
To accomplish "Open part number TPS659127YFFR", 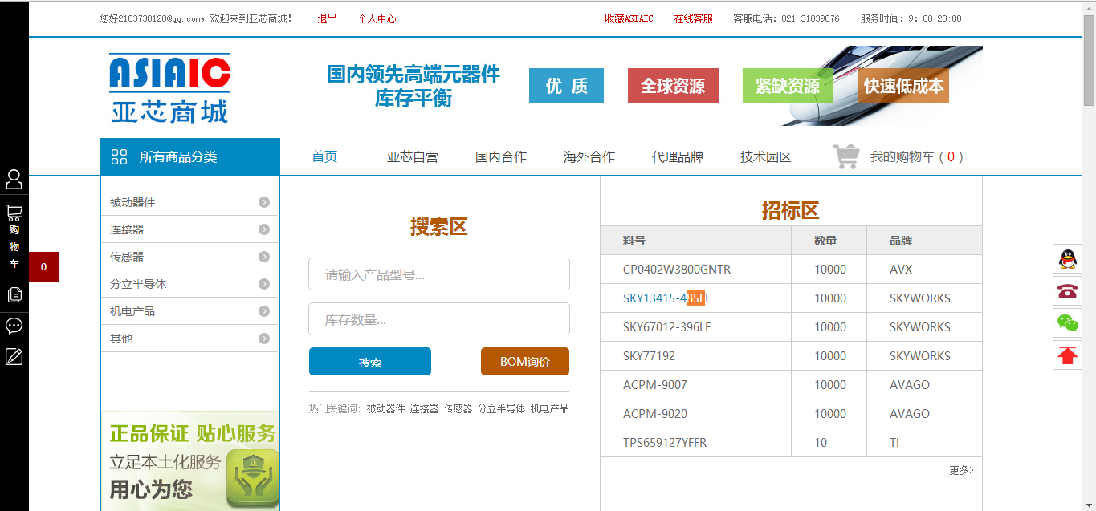I will click(665, 443).
